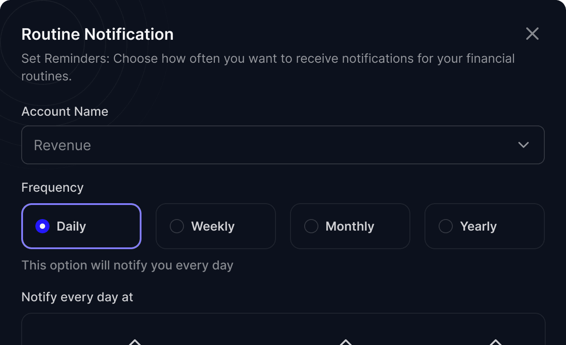Expand the Account Name dropdown chevron
The width and height of the screenshot is (566, 345).
tap(524, 145)
